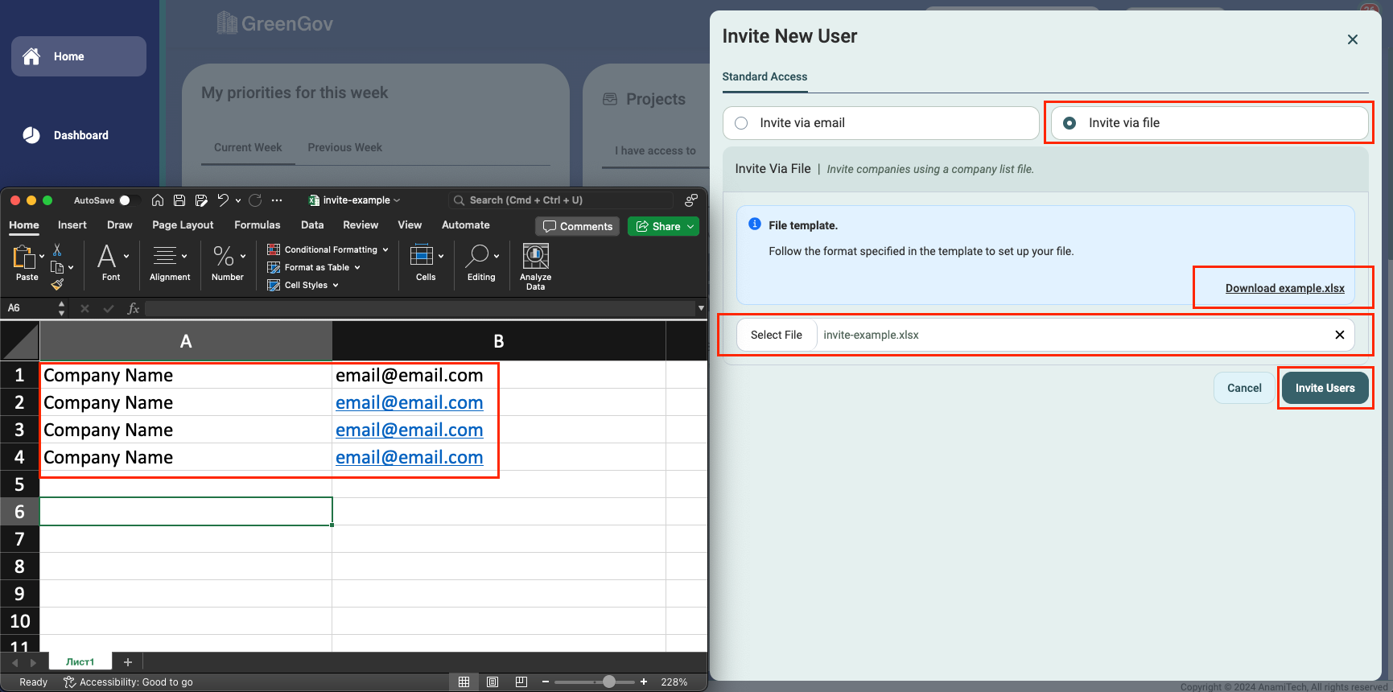1393x692 pixels.
Task: Add a new sheet with the plus icon
Action: 127,662
